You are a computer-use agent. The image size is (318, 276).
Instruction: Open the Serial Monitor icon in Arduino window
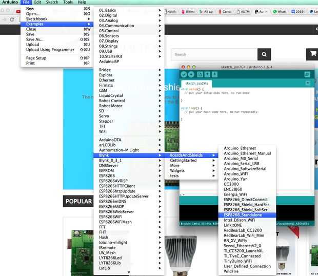tap(307, 74)
